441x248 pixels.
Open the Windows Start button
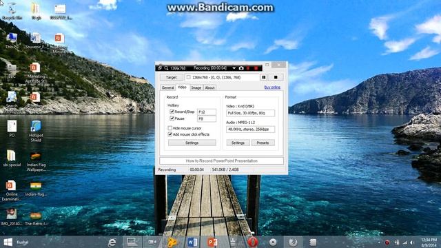pyautogui.click(x=8, y=242)
